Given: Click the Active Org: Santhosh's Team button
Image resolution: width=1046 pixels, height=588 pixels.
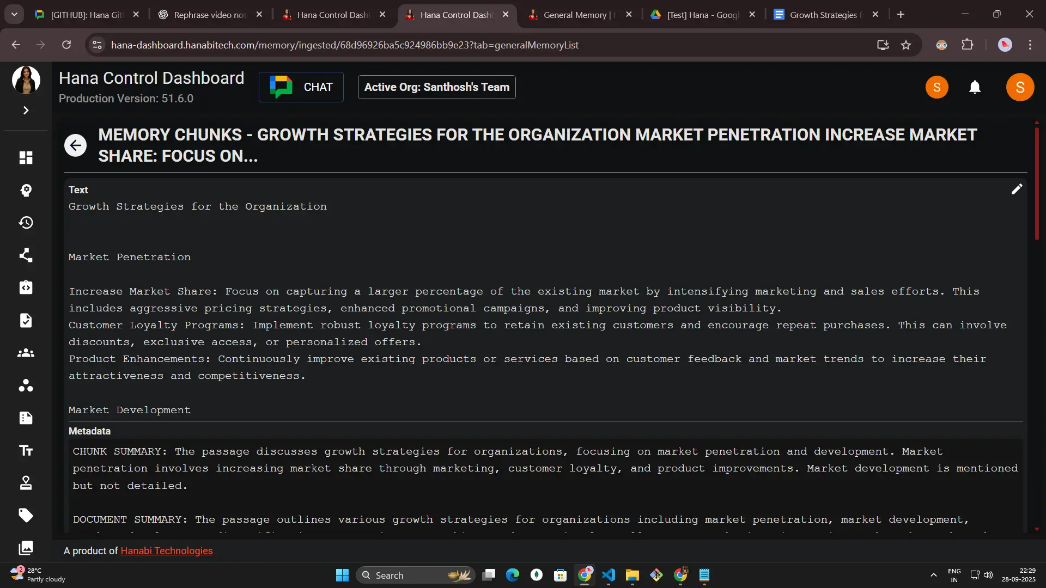Looking at the screenshot, I should (x=436, y=87).
